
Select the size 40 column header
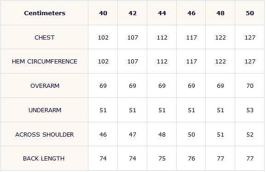[x=103, y=13]
